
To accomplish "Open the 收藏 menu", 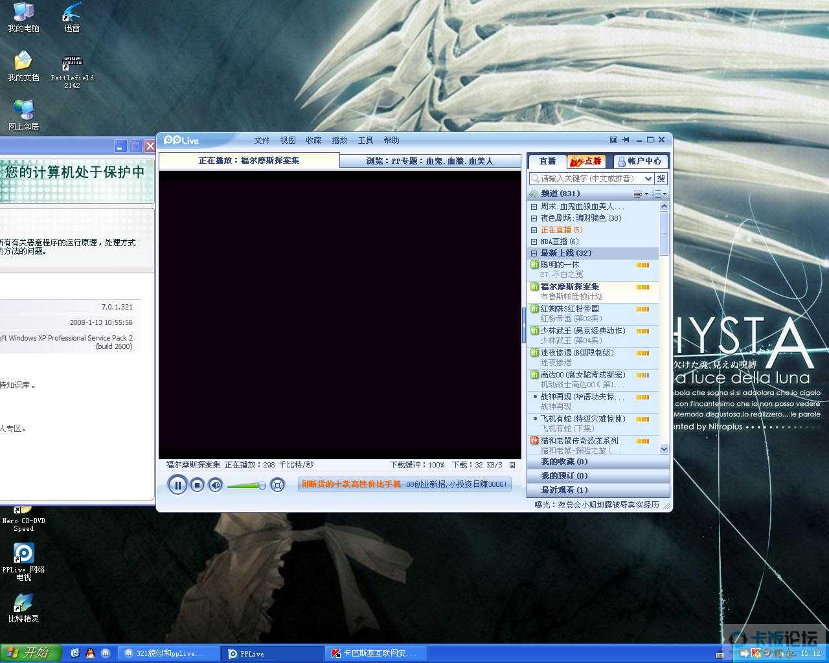I will tap(314, 140).
